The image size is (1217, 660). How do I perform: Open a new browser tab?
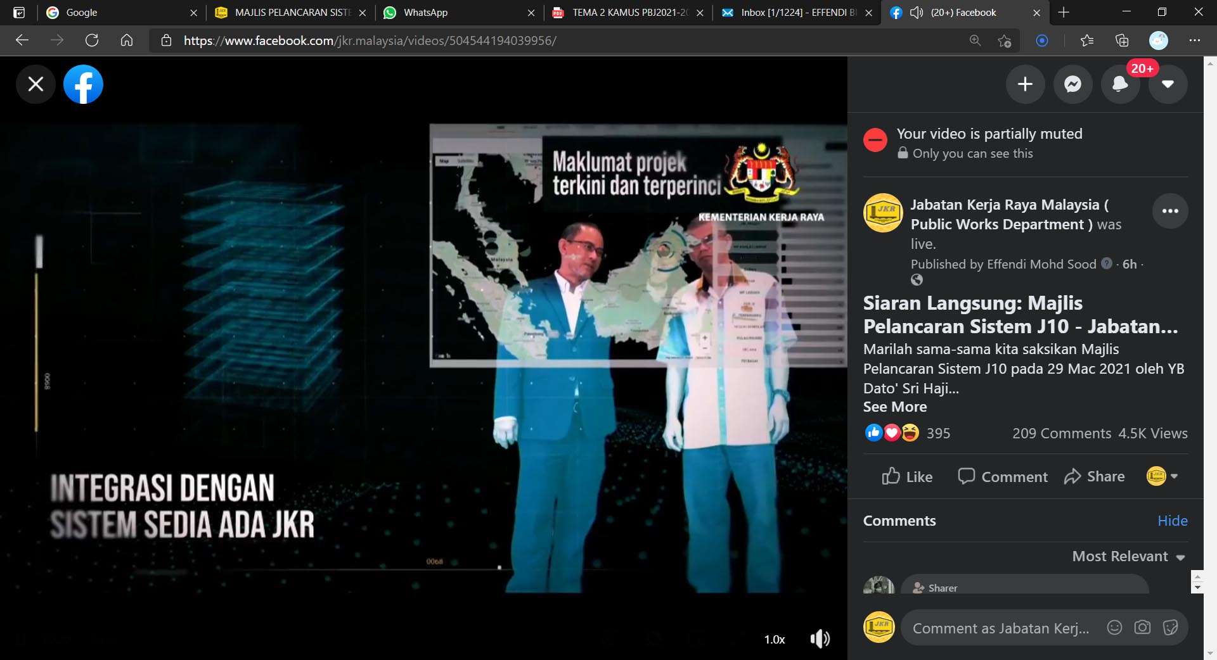click(1064, 13)
